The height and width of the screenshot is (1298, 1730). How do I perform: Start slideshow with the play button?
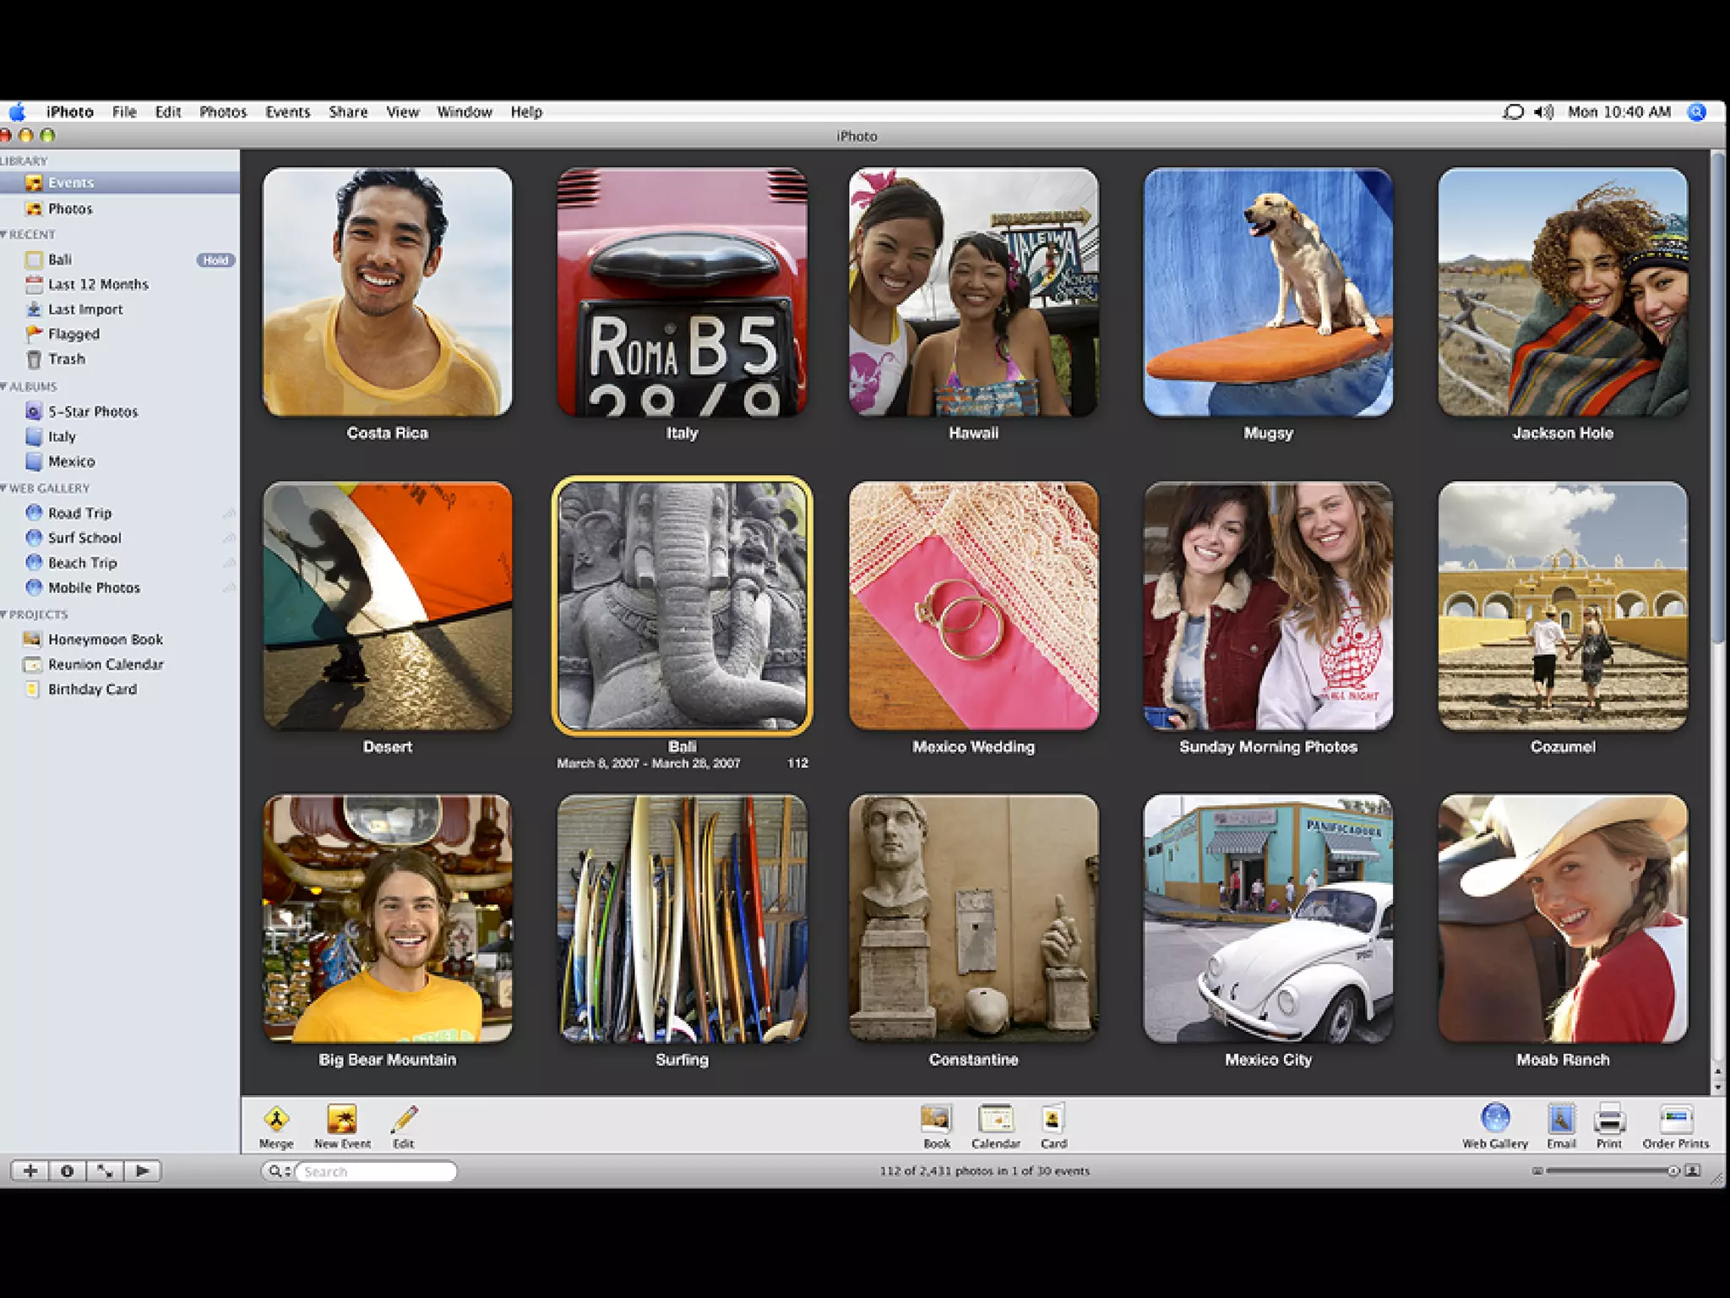(x=142, y=1171)
